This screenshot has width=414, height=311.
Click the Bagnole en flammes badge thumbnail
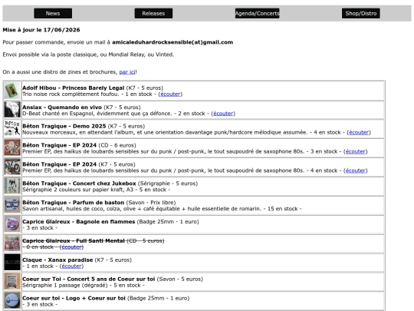[12, 224]
